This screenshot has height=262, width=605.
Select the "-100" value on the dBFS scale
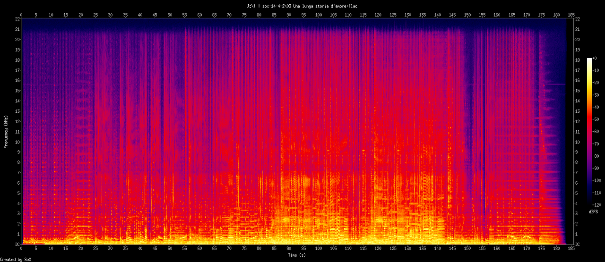[x=597, y=181]
